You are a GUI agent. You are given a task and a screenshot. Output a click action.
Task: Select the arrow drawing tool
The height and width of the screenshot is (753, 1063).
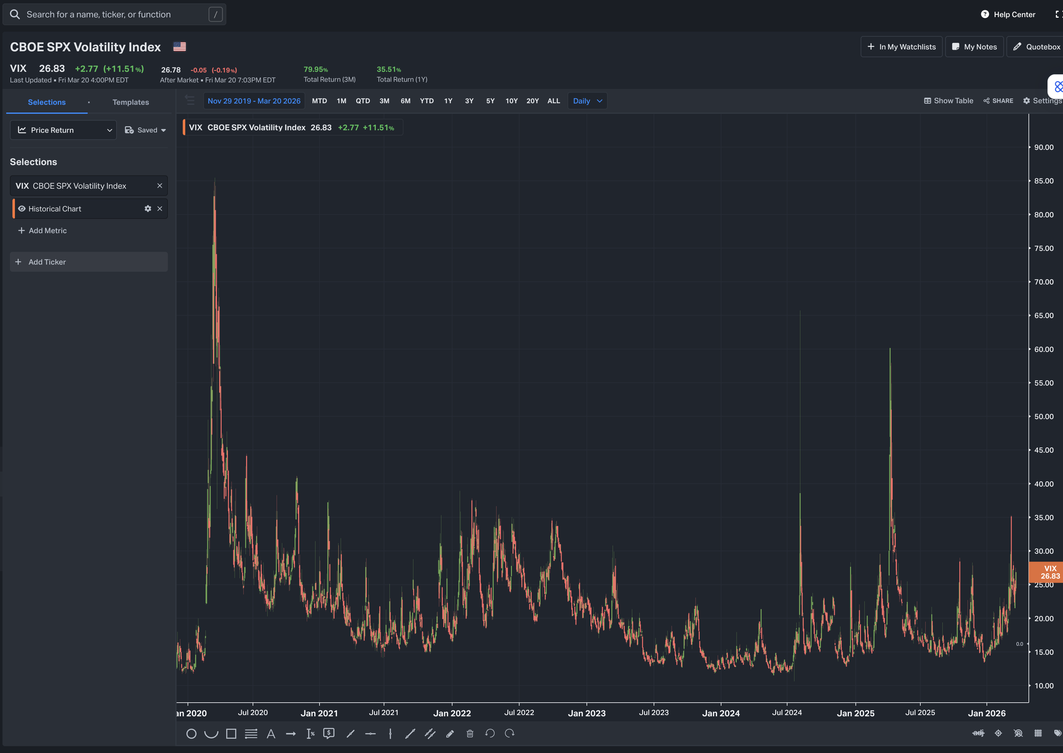pyautogui.click(x=291, y=733)
